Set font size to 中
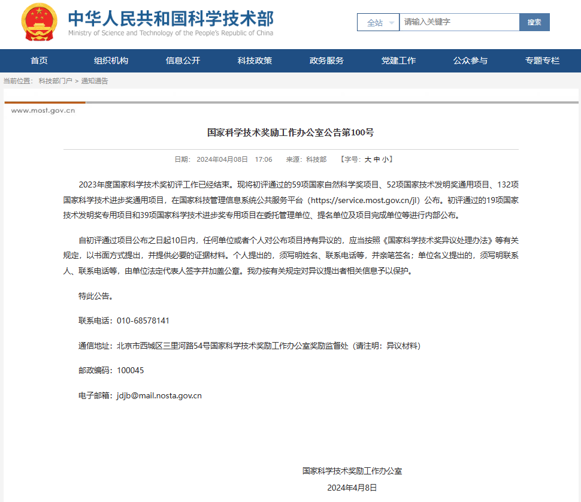This screenshot has width=581, height=502. (377, 160)
